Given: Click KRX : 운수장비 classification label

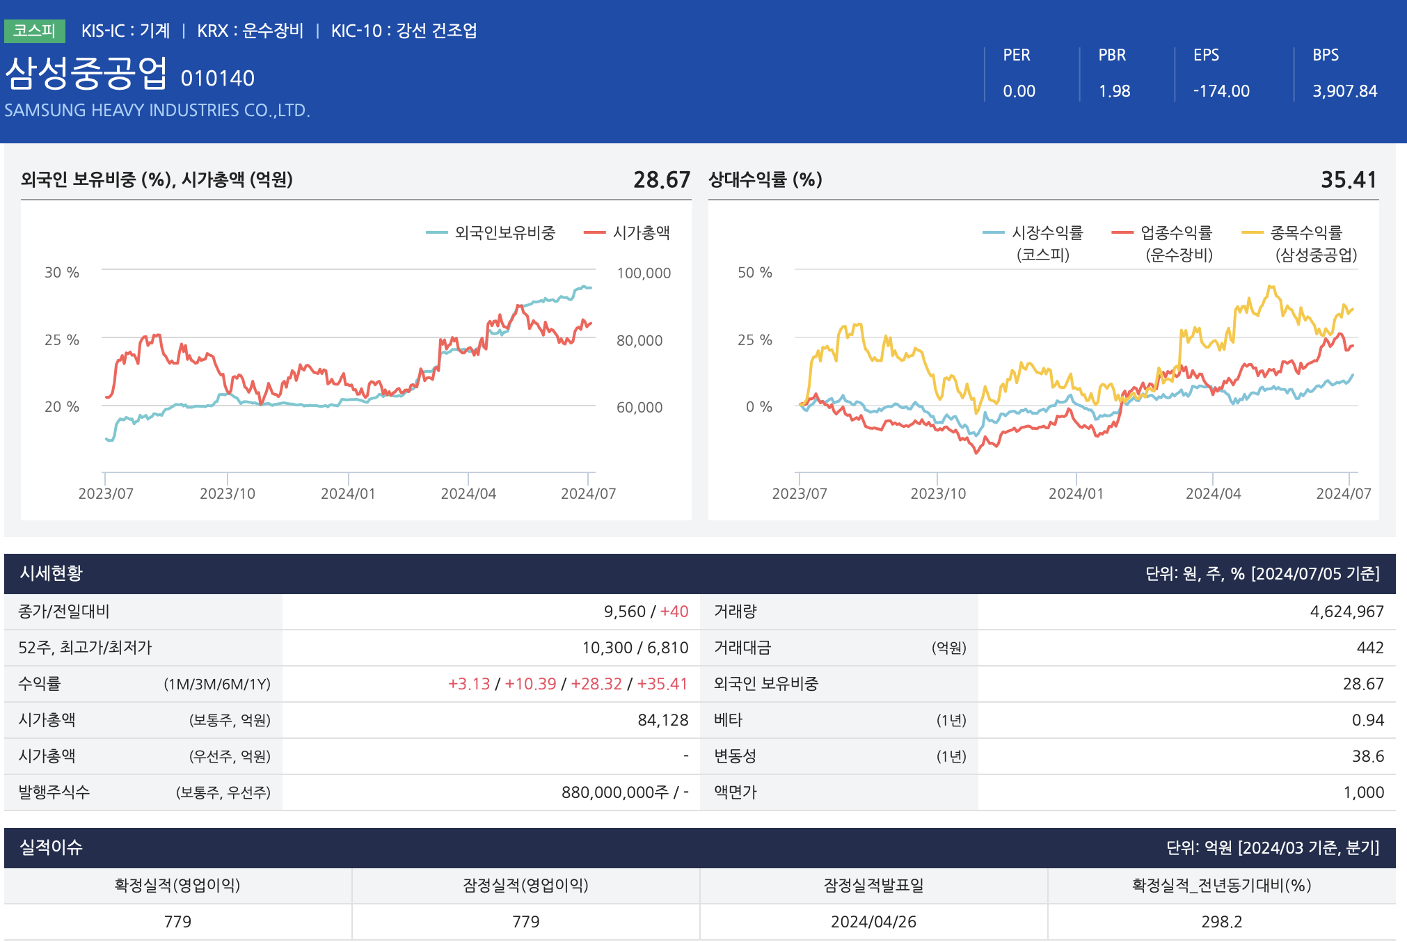Looking at the screenshot, I should [x=250, y=31].
